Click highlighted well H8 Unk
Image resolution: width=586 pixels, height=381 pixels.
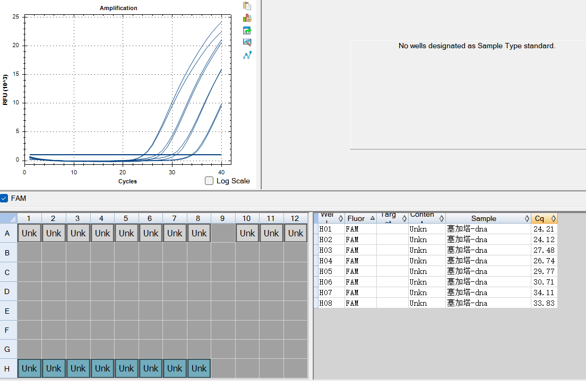[x=199, y=369]
